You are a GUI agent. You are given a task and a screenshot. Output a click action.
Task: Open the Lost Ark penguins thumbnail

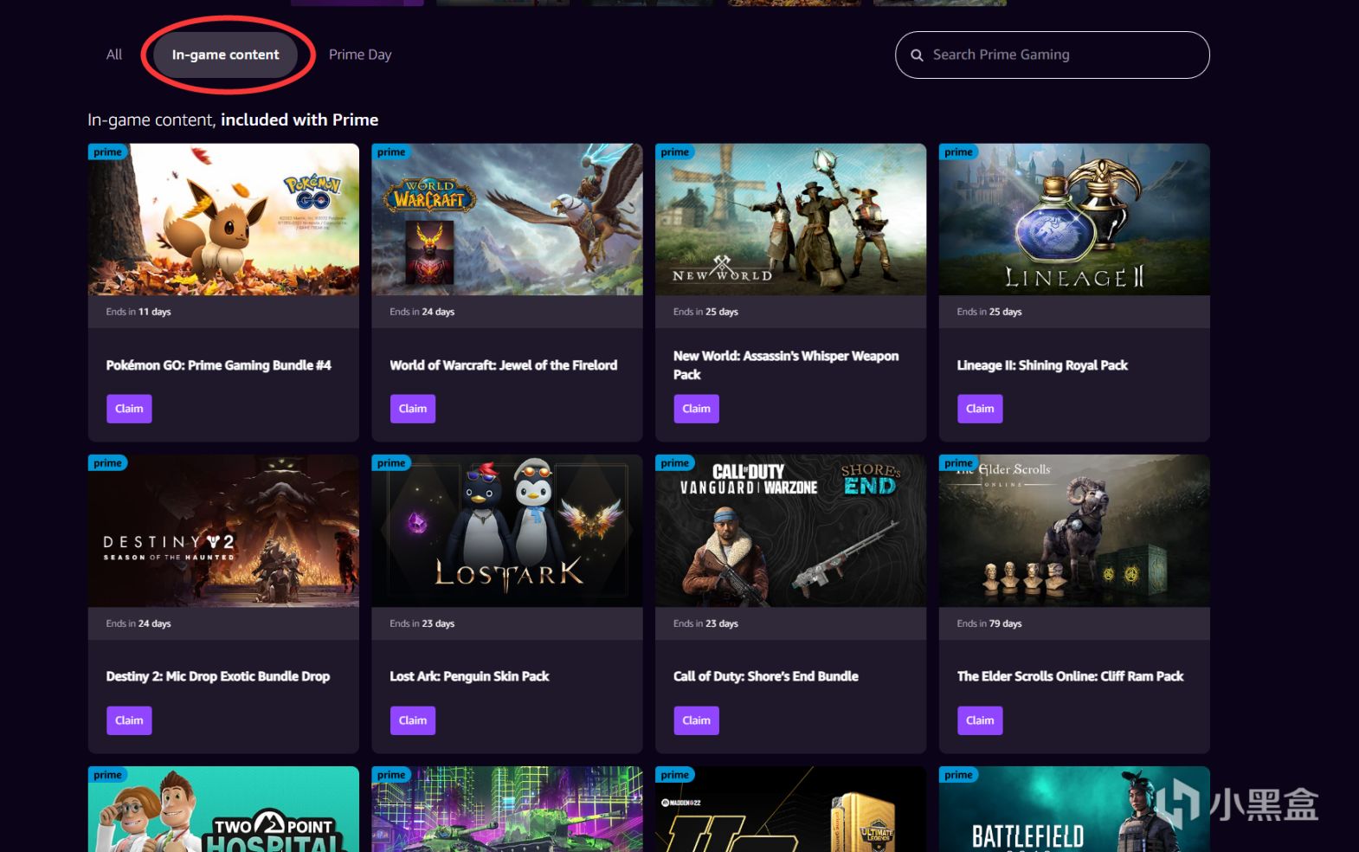pyautogui.click(x=507, y=532)
